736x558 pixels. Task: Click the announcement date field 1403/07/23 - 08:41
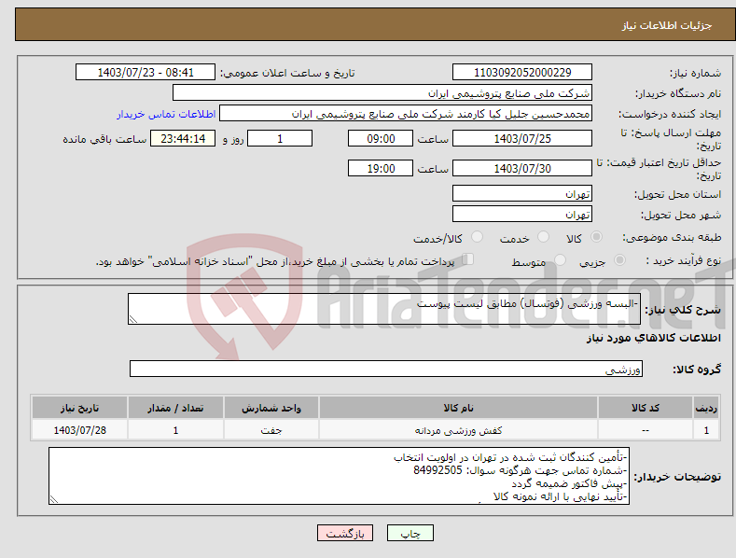pyautogui.click(x=146, y=73)
